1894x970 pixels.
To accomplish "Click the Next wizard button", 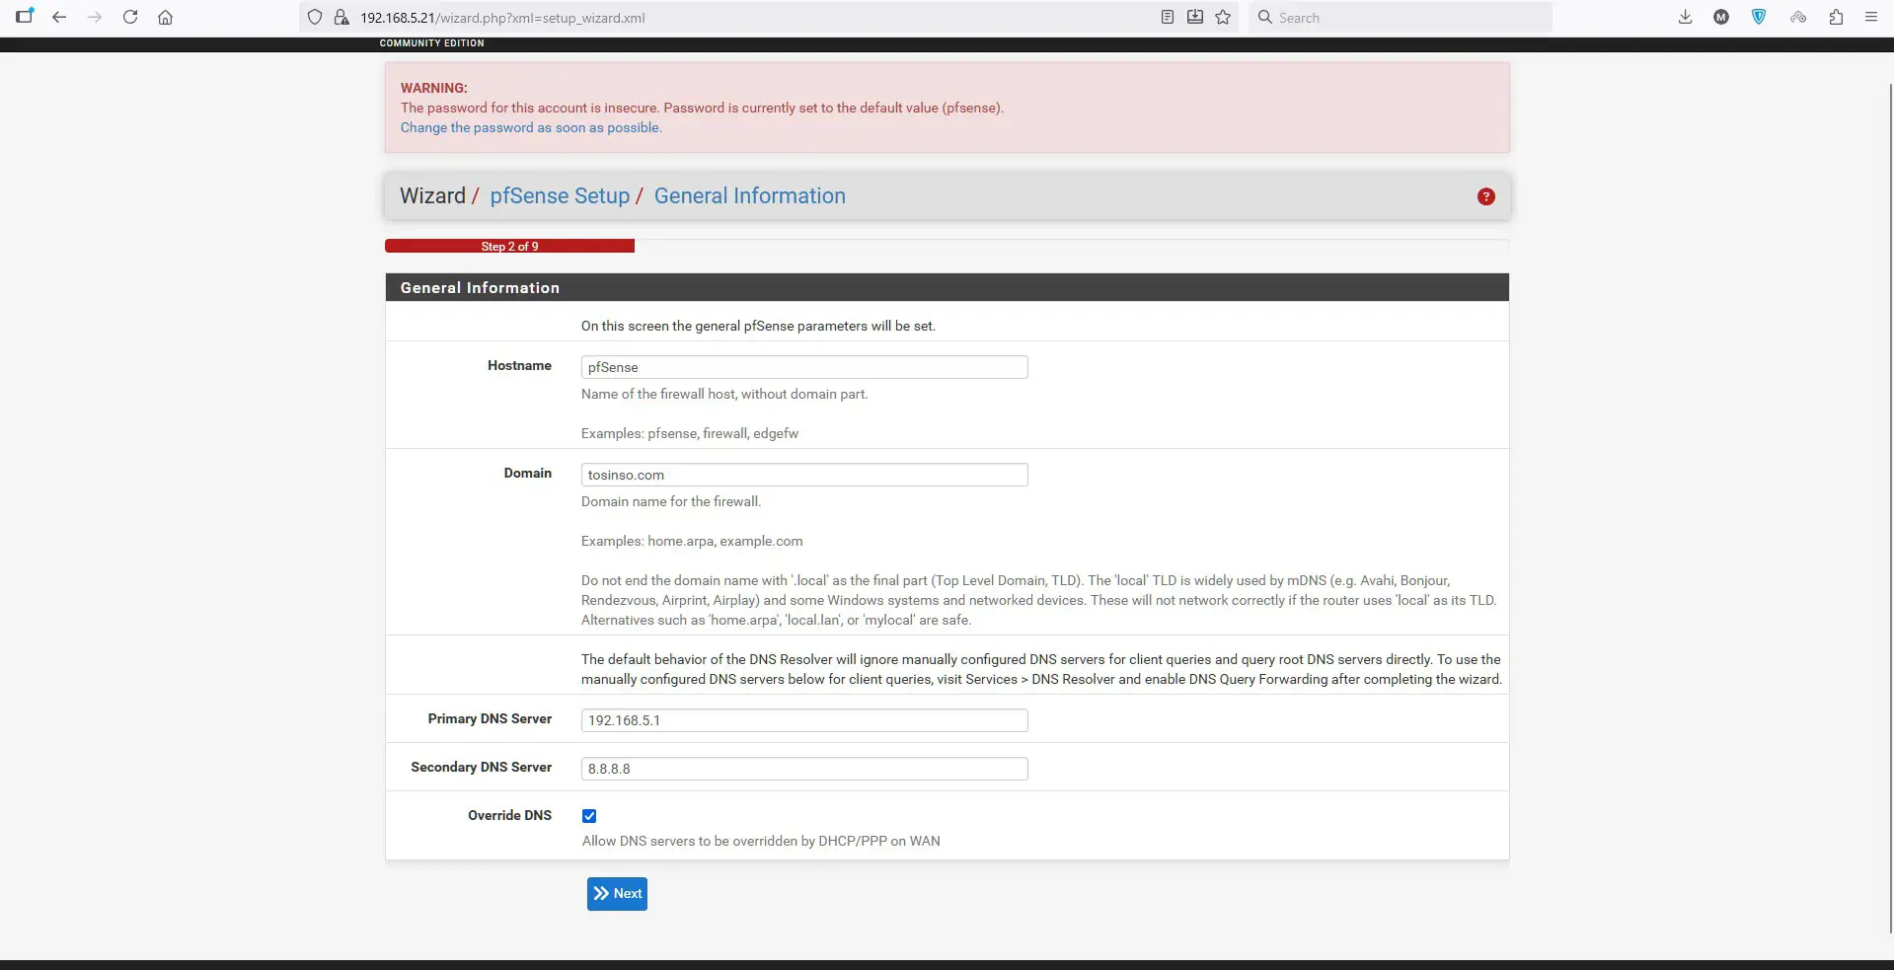I will click(617, 894).
